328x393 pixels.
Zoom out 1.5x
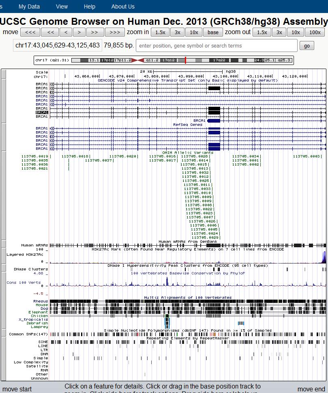pyautogui.click(x=262, y=32)
